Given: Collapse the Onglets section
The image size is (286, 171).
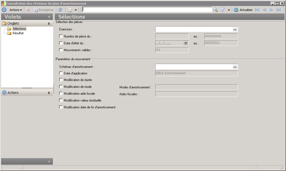Looking at the screenshot, I should pyautogui.click(x=49, y=24).
